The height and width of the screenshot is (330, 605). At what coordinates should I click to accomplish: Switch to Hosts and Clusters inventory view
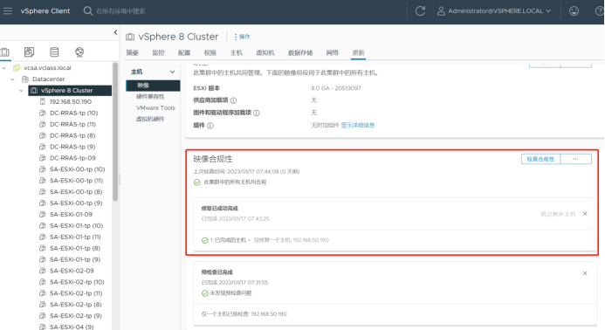(x=5, y=52)
